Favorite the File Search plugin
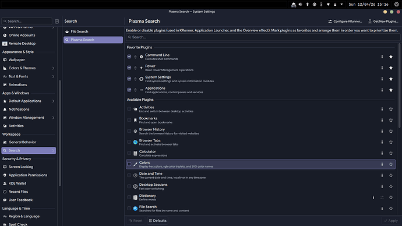This screenshot has width=402, height=226. [391, 209]
